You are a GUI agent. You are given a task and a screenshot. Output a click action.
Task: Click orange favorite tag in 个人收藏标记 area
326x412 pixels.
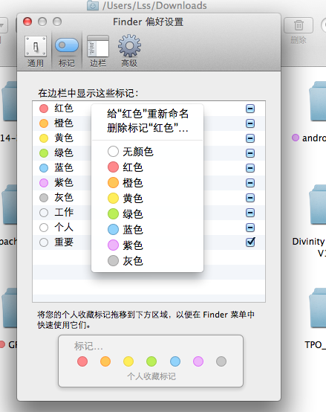105,361
